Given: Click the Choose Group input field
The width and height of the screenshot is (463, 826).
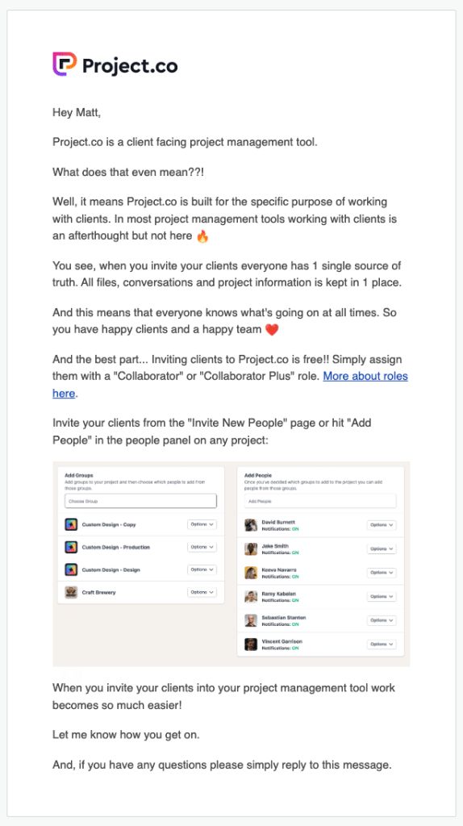Looking at the screenshot, I should (140, 501).
